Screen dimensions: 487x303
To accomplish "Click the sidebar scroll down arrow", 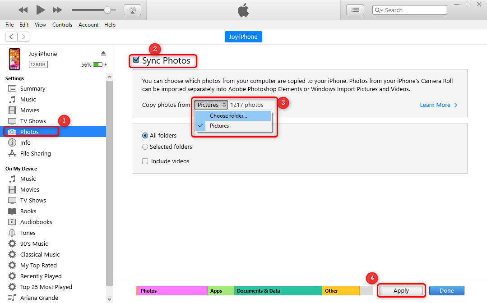I will tap(109, 299).
